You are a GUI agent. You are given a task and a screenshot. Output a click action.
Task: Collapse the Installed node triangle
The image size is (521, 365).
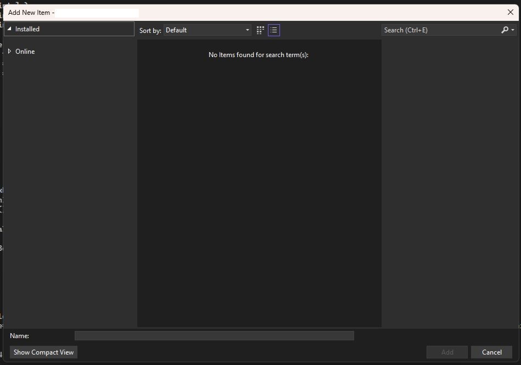pos(9,29)
